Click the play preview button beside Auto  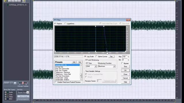coord(11,83)
